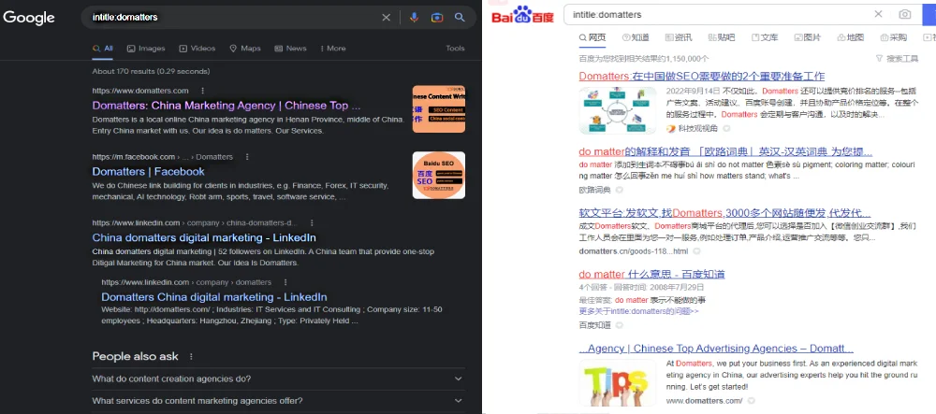Open options dots beside company › domatters result

[x=285, y=281]
